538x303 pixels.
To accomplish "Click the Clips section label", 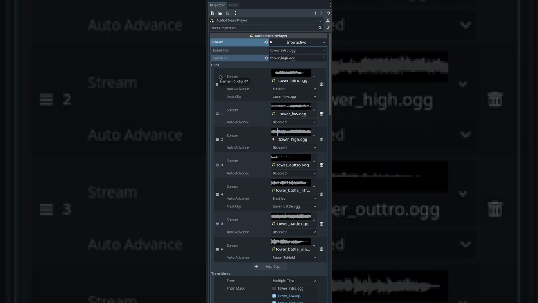I will click(x=215, y=65).
